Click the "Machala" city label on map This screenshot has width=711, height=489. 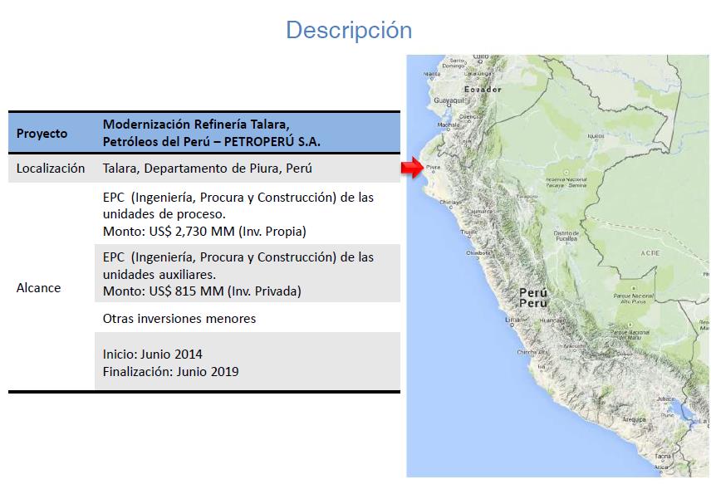(448, 125)
